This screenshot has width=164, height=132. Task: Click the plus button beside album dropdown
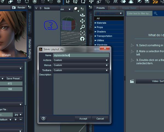click(16, 119)
